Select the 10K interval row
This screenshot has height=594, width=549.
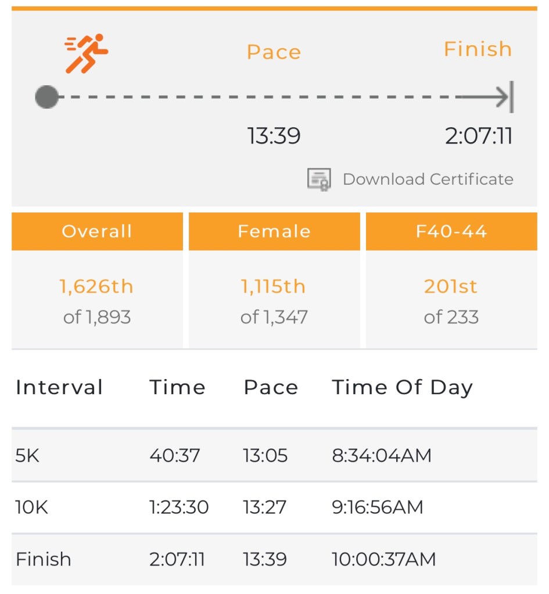click(274, 507)
